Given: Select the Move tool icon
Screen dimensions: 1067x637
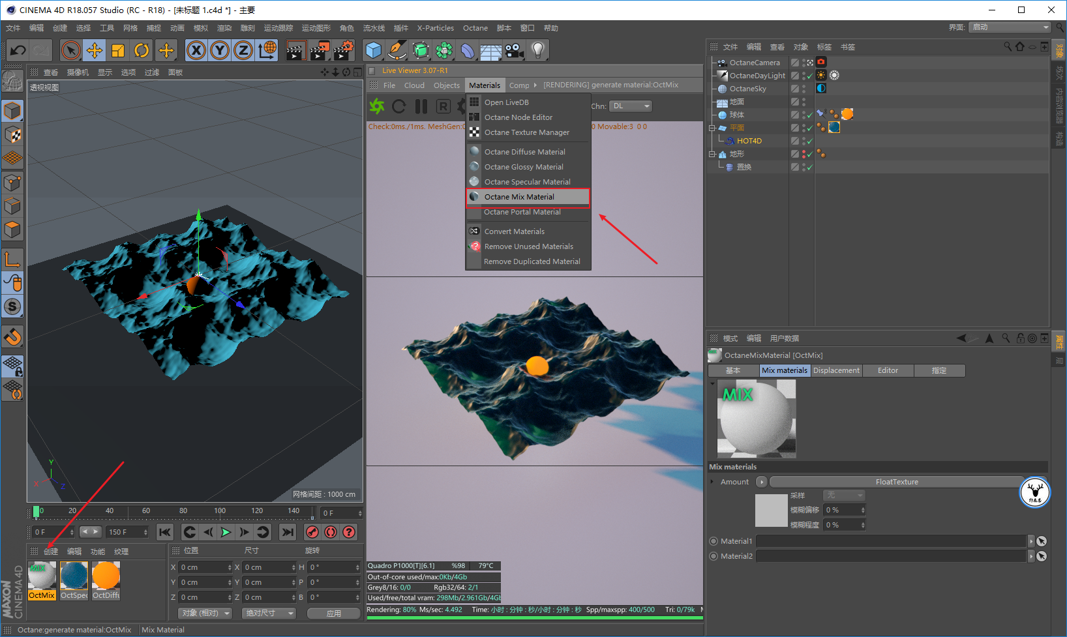Looking at the screenshot, I should click(95, 50).
